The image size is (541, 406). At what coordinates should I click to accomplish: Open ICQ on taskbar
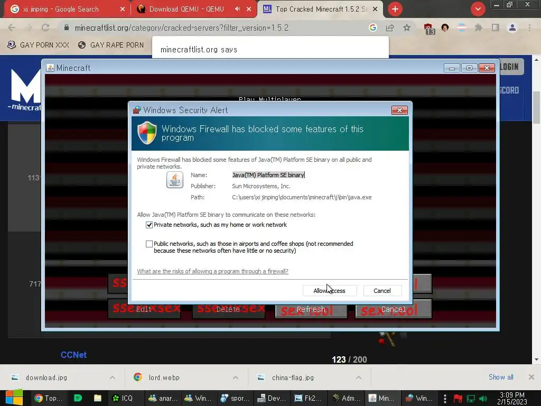coord(123,398)
